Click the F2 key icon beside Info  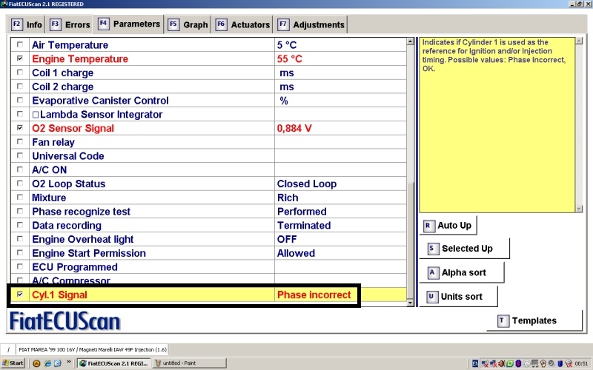click(x=16, y=24)
